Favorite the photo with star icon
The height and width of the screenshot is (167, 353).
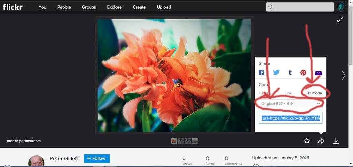pos(307,141)
